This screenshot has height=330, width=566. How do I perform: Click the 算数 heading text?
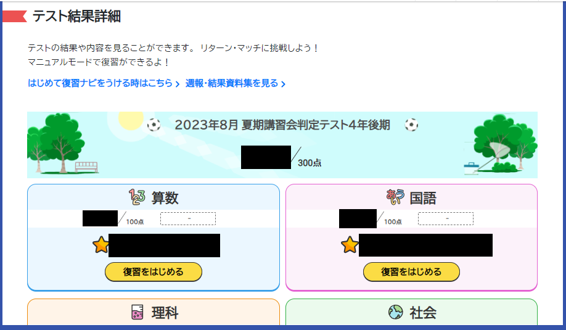tap(165, 198)
